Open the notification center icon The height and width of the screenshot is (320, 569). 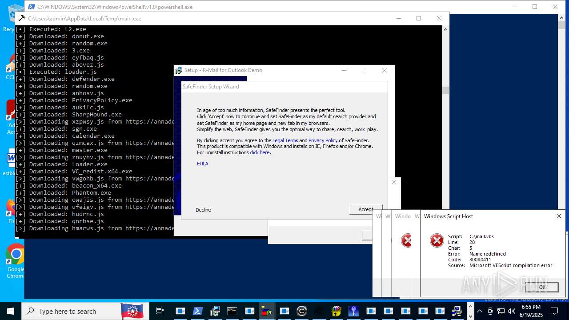[554, 311]
